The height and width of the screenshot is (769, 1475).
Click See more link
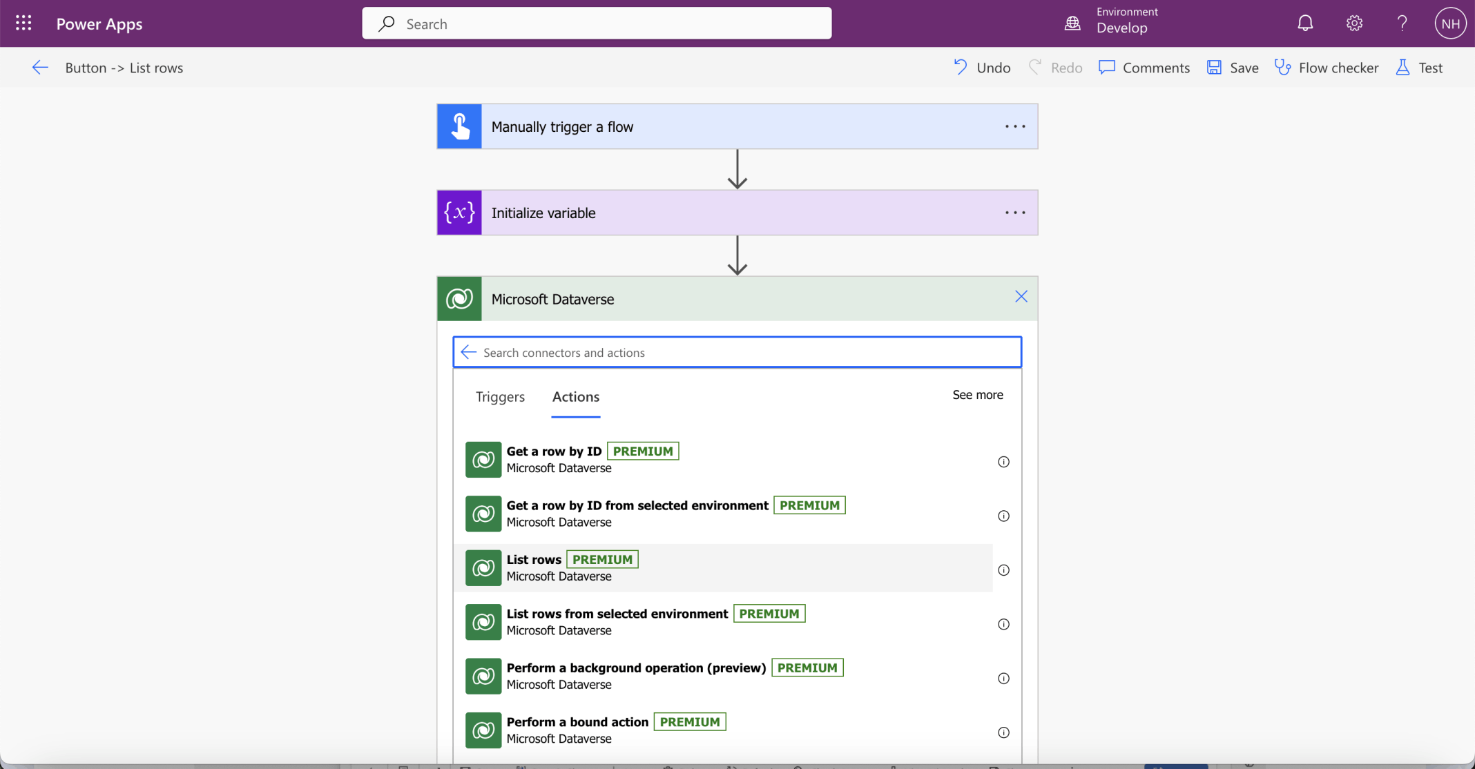[x=977, y=395]
